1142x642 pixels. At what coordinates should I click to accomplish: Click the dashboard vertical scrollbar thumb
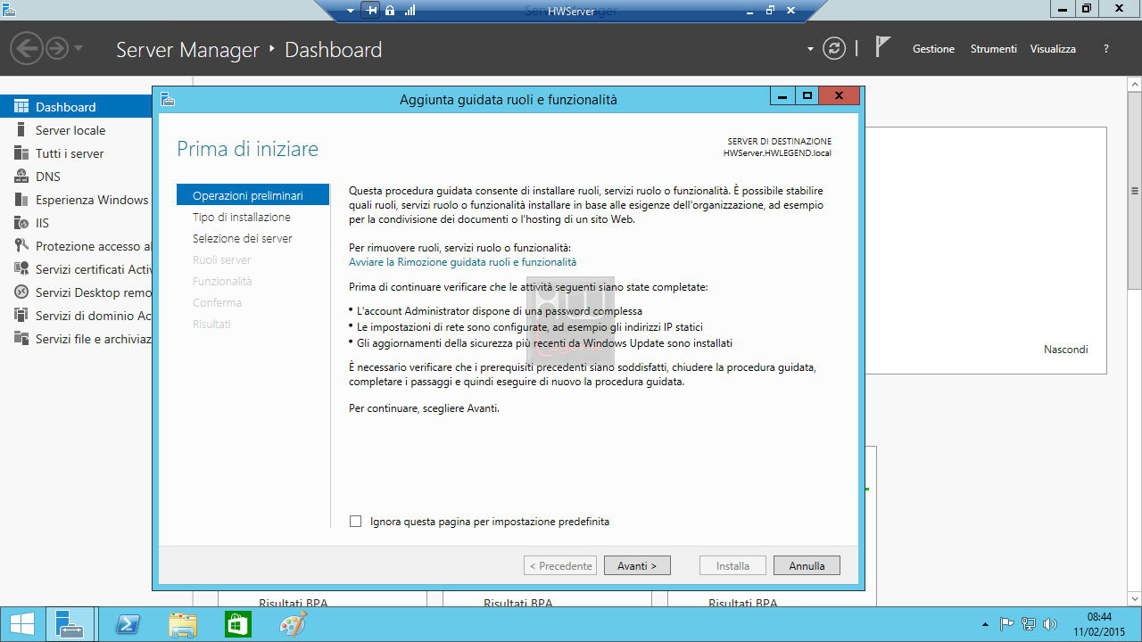(1135, 190)
